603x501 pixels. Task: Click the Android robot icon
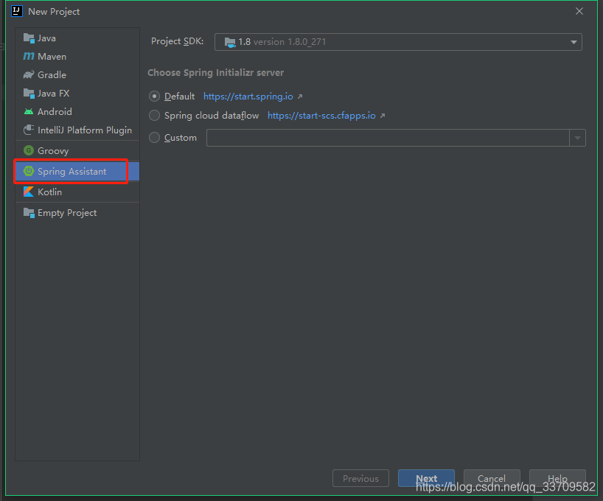tap(29, 112)
